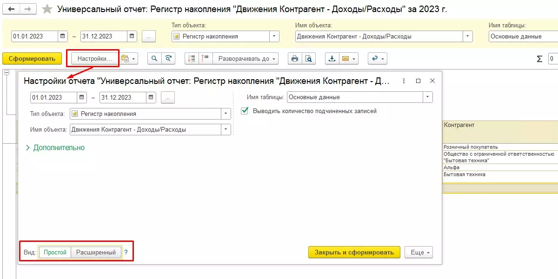Click Контрагент column header
The image size is (558, 279).
click(x=500, y=132)
